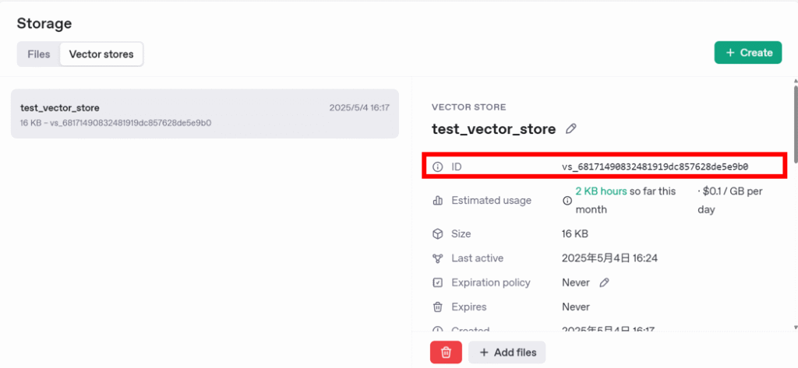Click the scrollbar up arrow in details panel
This screenshot has width=798, height=368.
pos(795,81)
